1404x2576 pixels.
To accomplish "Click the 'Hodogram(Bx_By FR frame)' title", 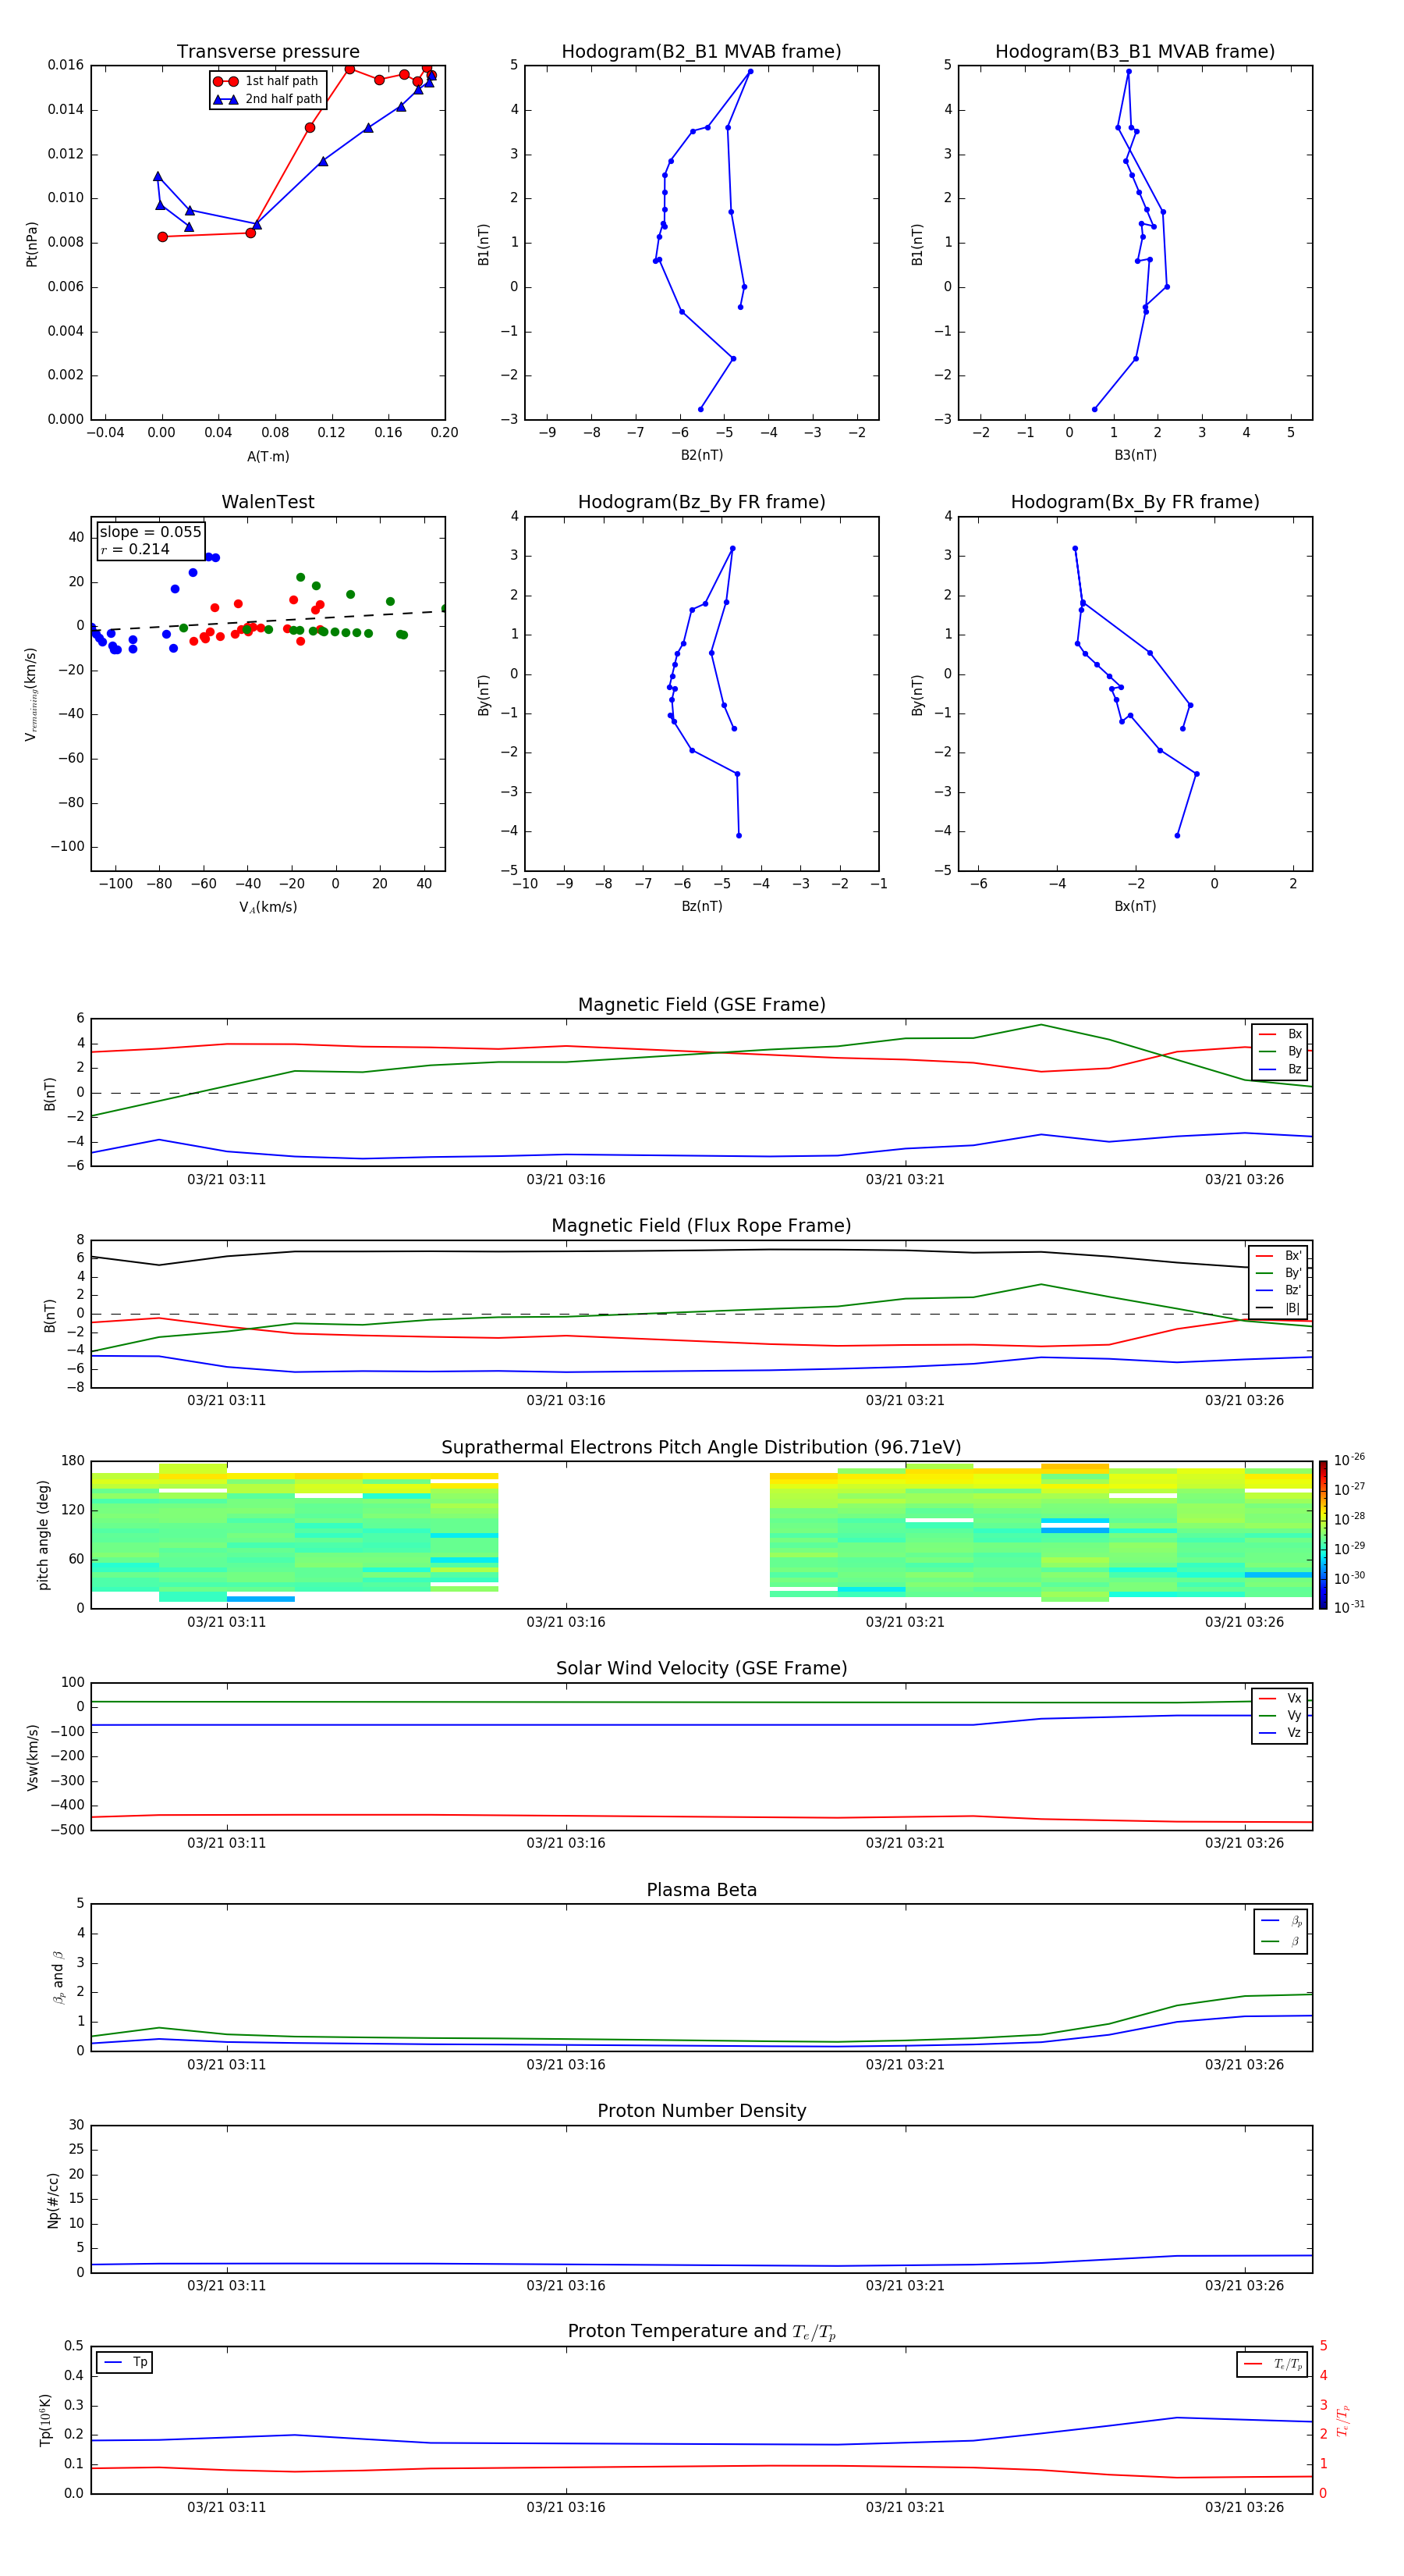I will tap(1134, 502).
